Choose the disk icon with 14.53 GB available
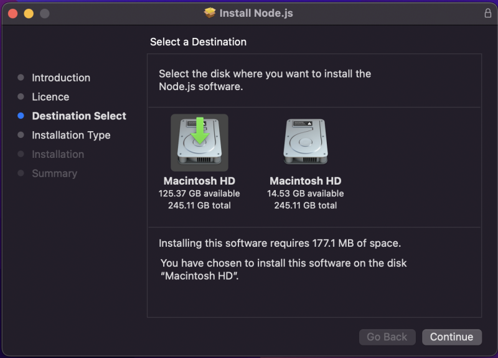Viewport: 498px width, 358px height. 306,142
